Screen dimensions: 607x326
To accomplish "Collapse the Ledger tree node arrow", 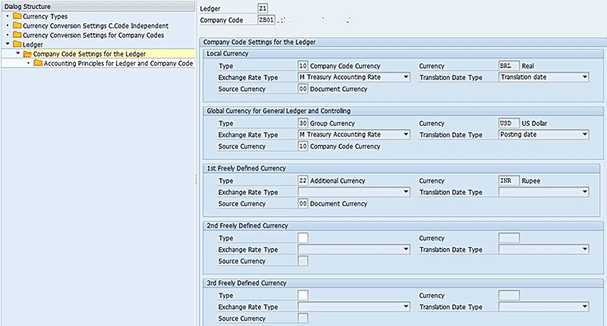I will [8, 45].
